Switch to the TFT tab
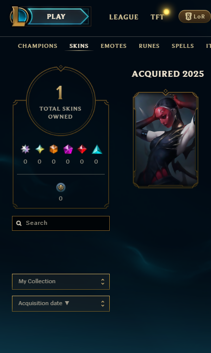The height and width of the screenshot is (353, 211). tap(157, 17)
